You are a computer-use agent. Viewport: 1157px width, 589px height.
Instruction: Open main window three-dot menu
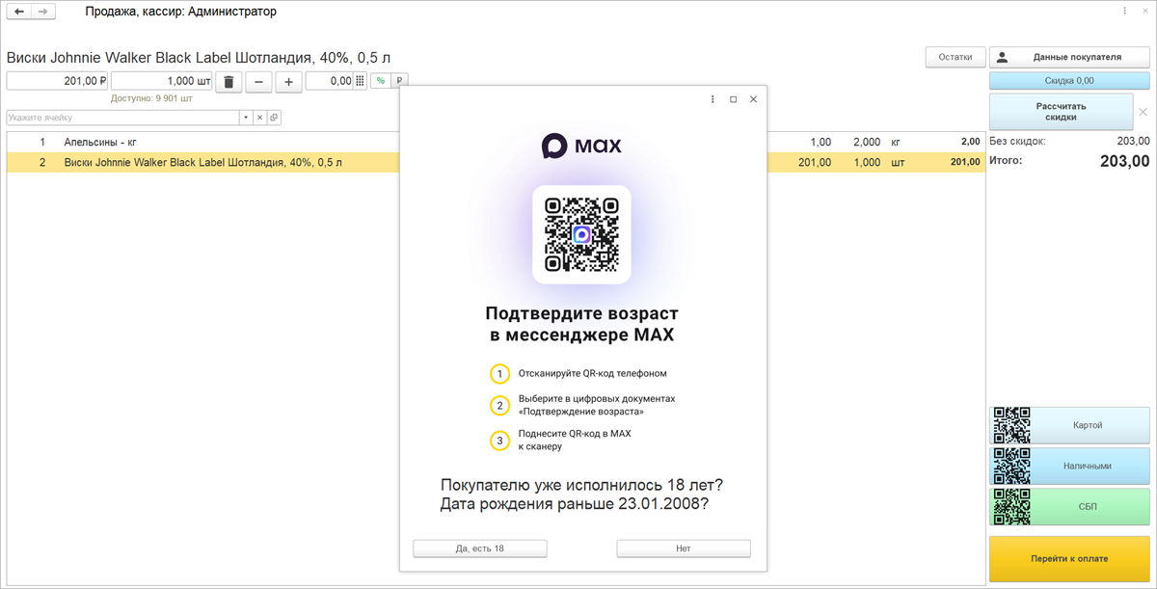tap(1124, 12)
